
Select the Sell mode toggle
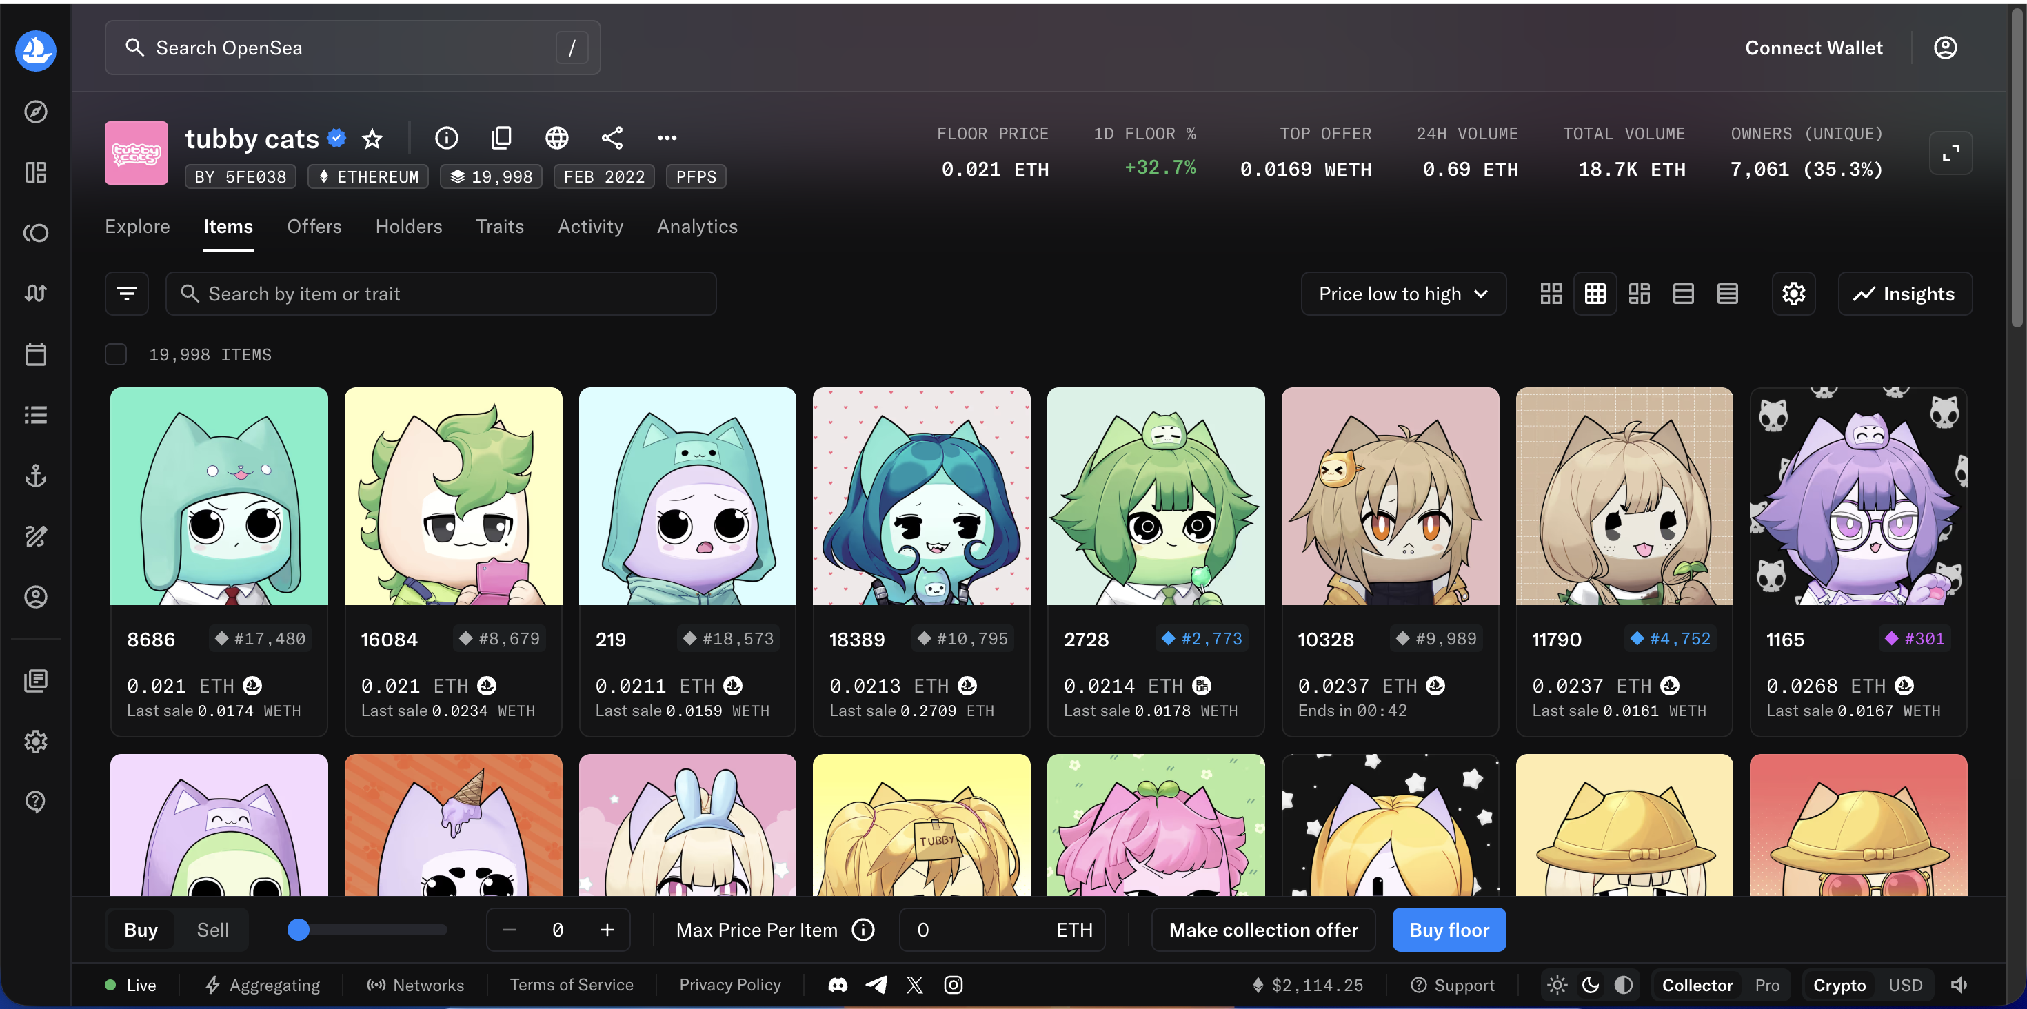click(212, 930)
